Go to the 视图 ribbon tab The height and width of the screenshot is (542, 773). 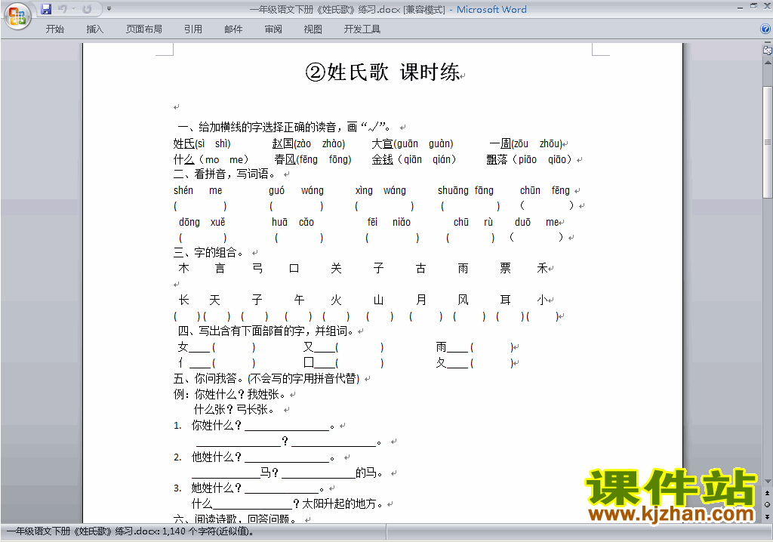click(x=313, y=29)
